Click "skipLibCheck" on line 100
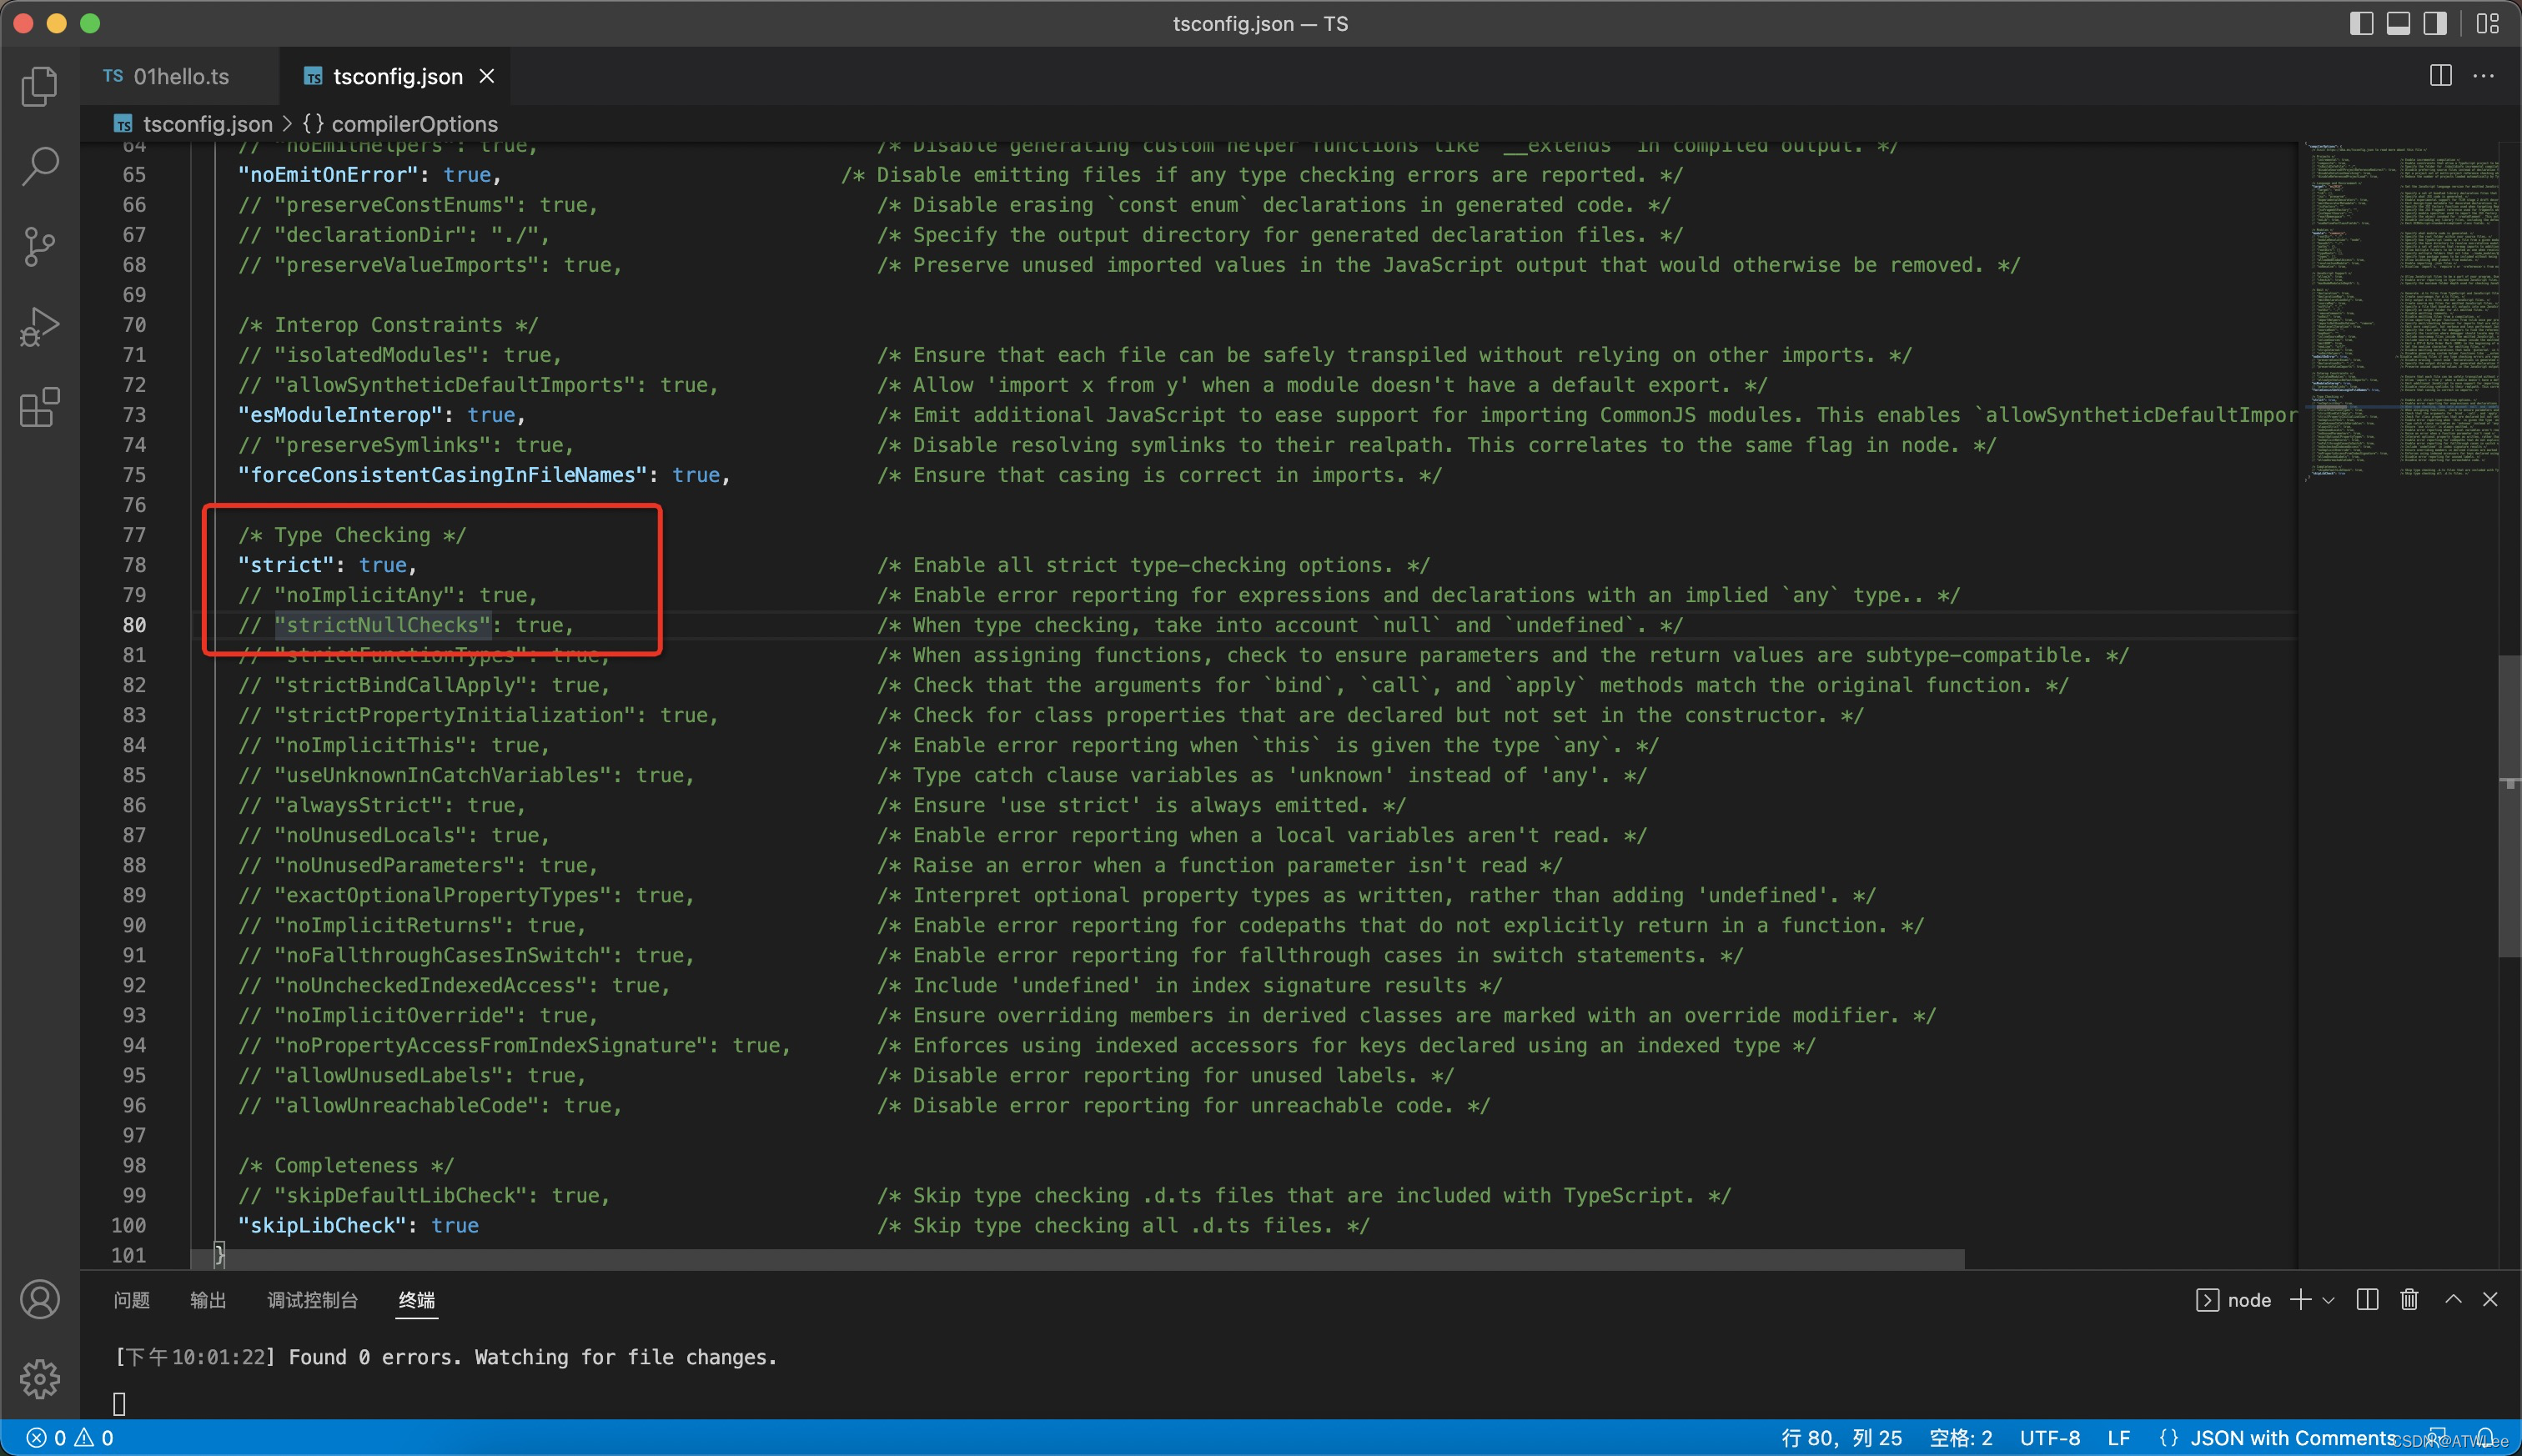 point(322,1225)
